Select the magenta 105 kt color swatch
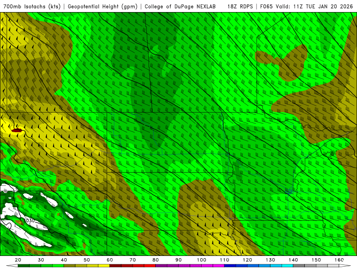The image size is (357, 268). tap(219, 266)
